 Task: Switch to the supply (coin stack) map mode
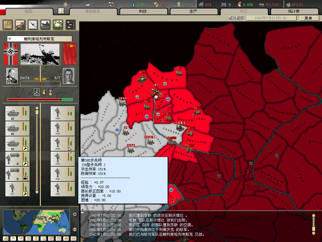(x=36, y=239)
